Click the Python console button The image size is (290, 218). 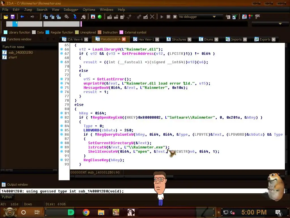7,197
